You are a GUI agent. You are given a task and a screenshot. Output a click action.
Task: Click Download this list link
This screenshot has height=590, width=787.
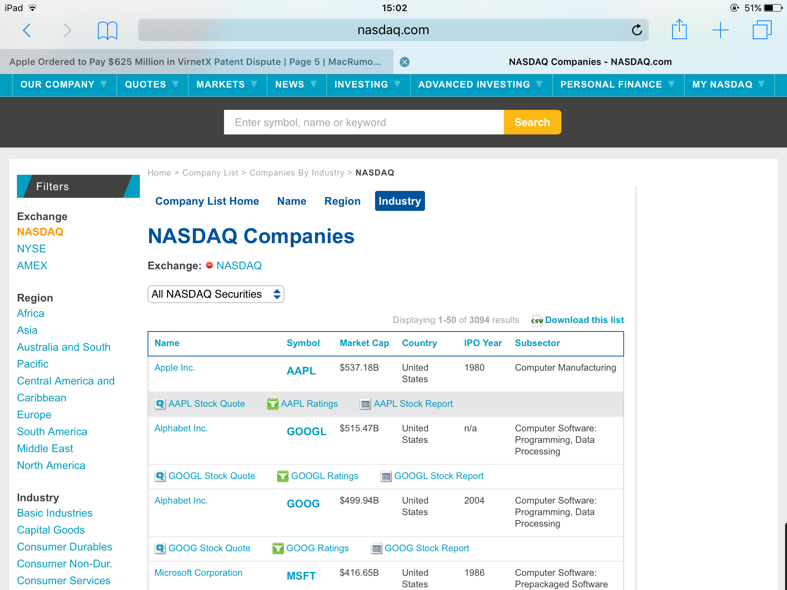pos(584,320)
